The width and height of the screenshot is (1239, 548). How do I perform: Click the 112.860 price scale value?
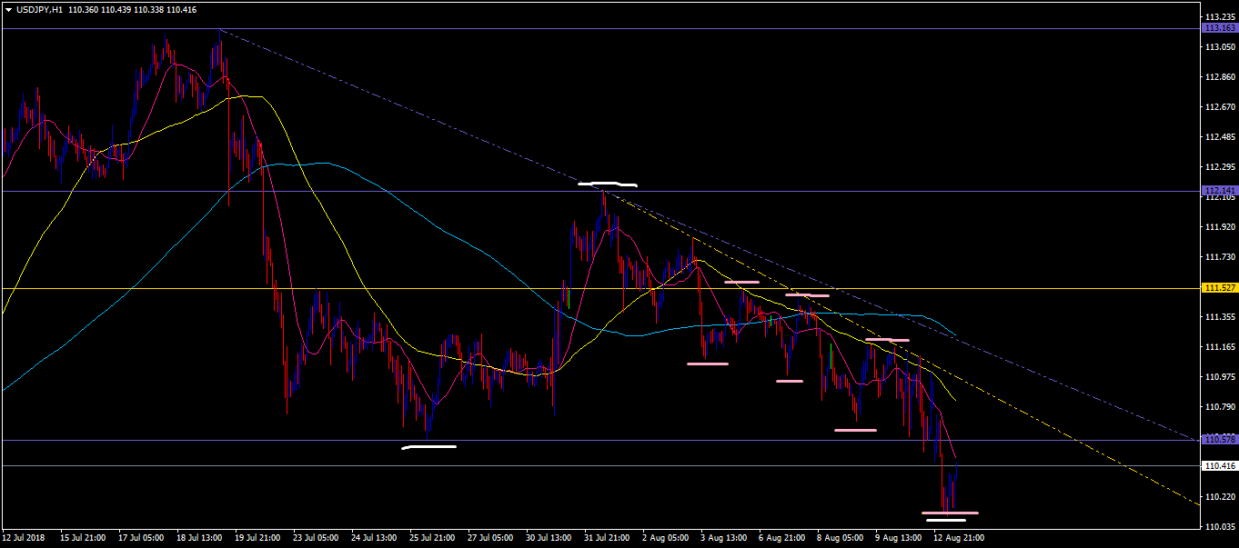[1219, 77]
